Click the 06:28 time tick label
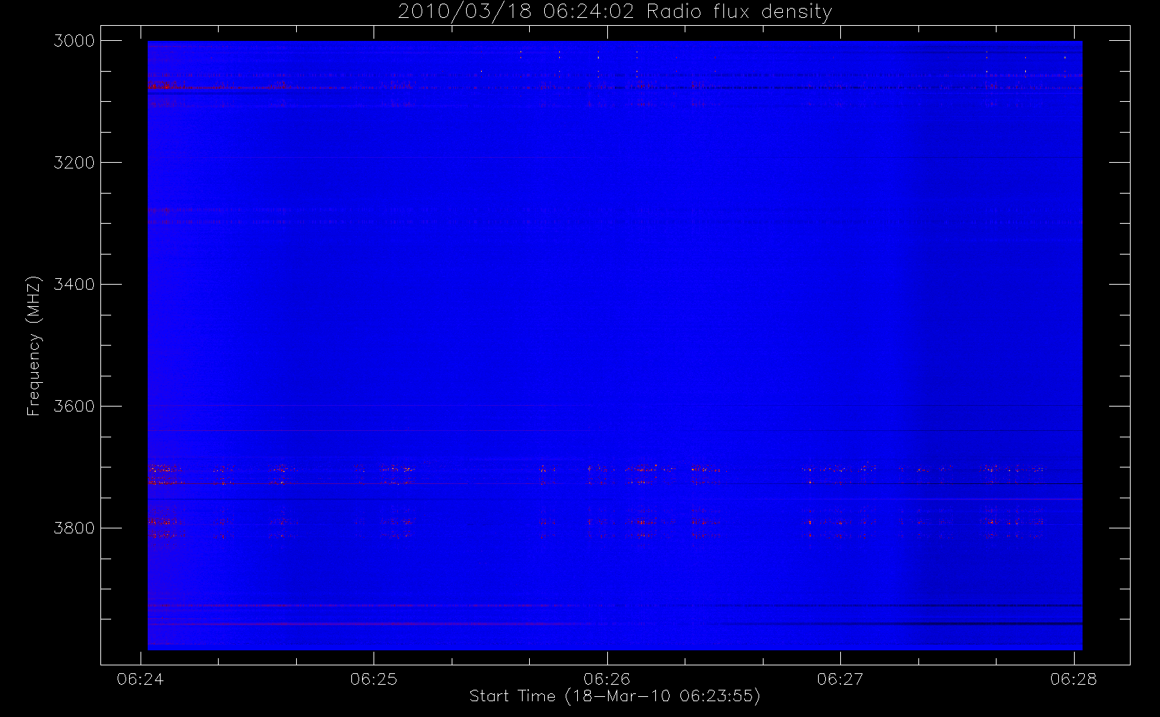The image size is (1160, 717). (x=1074, y=679)
